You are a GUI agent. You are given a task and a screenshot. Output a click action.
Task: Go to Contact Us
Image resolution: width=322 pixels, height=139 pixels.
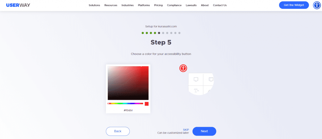tap(220, 5)
